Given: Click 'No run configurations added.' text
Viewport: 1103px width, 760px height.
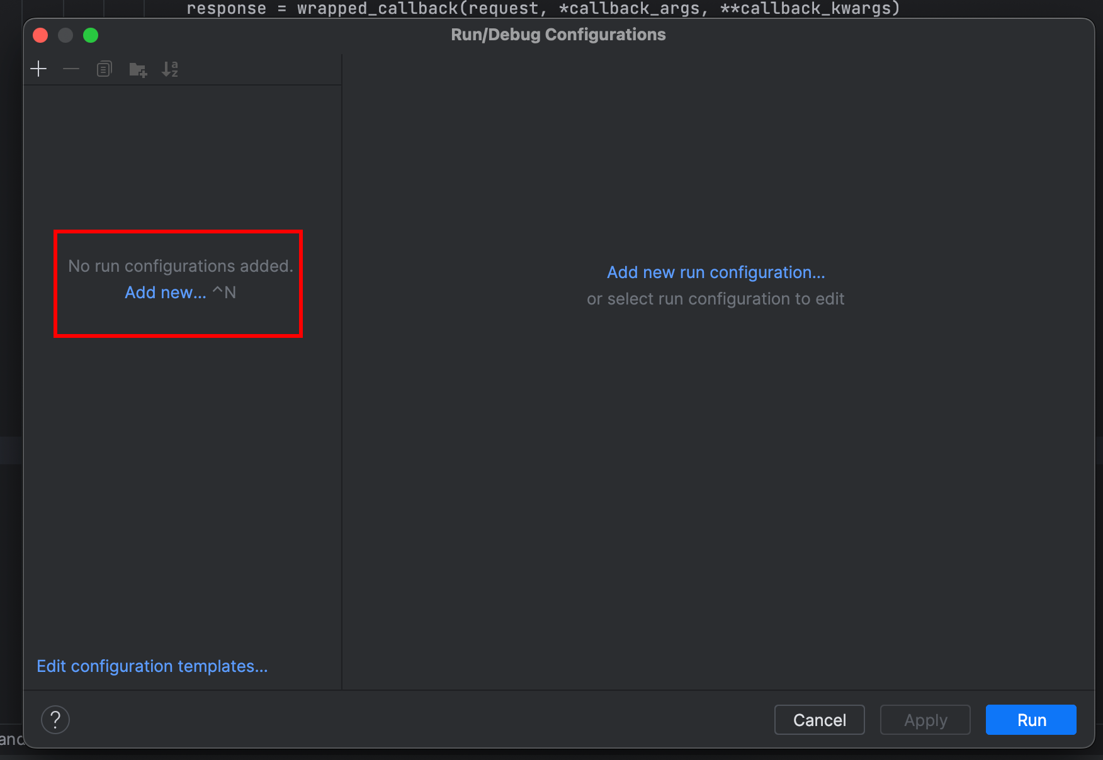Looking at the screenshot, I should tap(181, 266).
